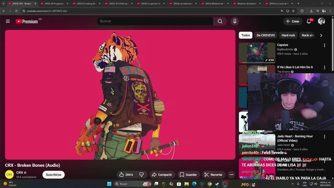Open Jadu Heart Burning Hour title
334x188 pixels.
(295, 138)
